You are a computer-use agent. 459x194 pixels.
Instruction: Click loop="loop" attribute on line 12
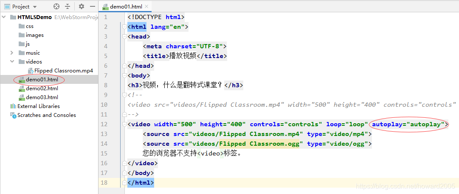[347, 124]
